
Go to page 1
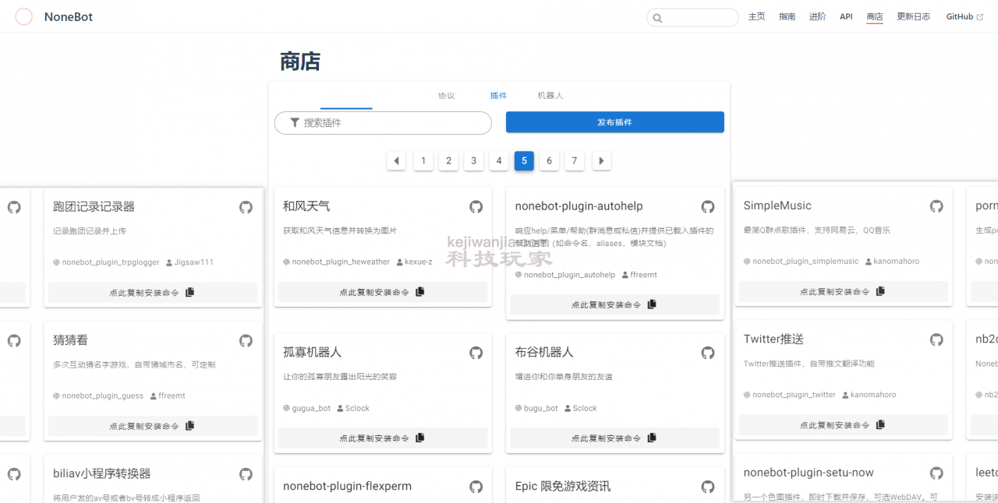[423, 161]
